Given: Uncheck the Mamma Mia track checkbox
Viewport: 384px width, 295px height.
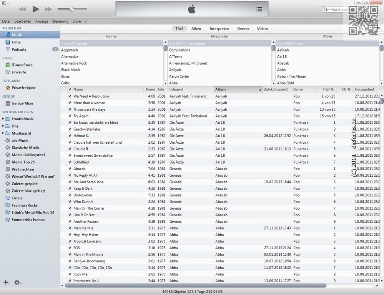Looking at the screenshot, I should [x=70, y=228].
